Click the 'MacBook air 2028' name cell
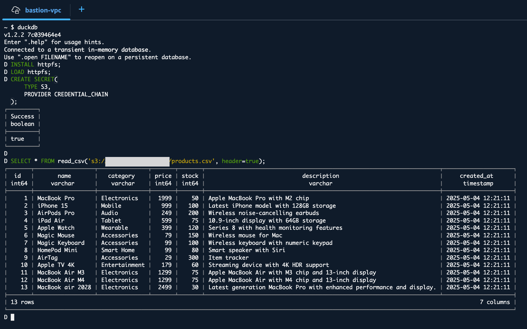The image size is (527, 329). tap(64, 287)
